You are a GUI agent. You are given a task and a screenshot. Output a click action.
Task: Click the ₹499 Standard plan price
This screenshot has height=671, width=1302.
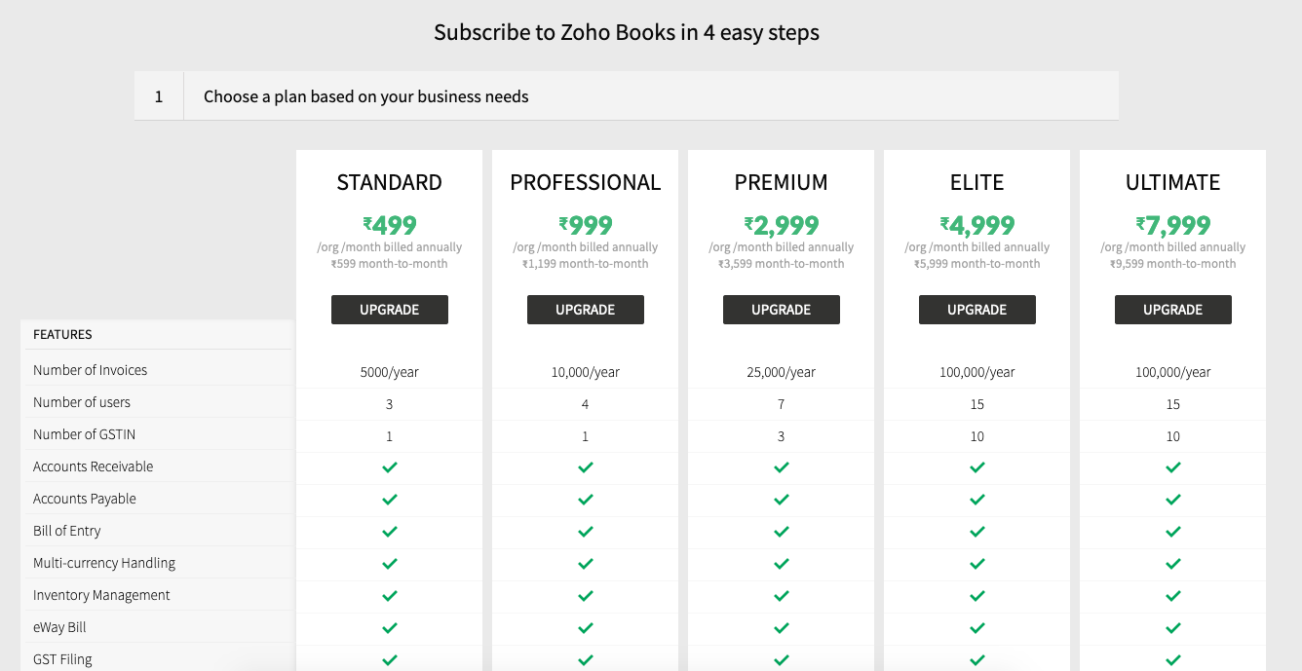[x=390, y=225]
